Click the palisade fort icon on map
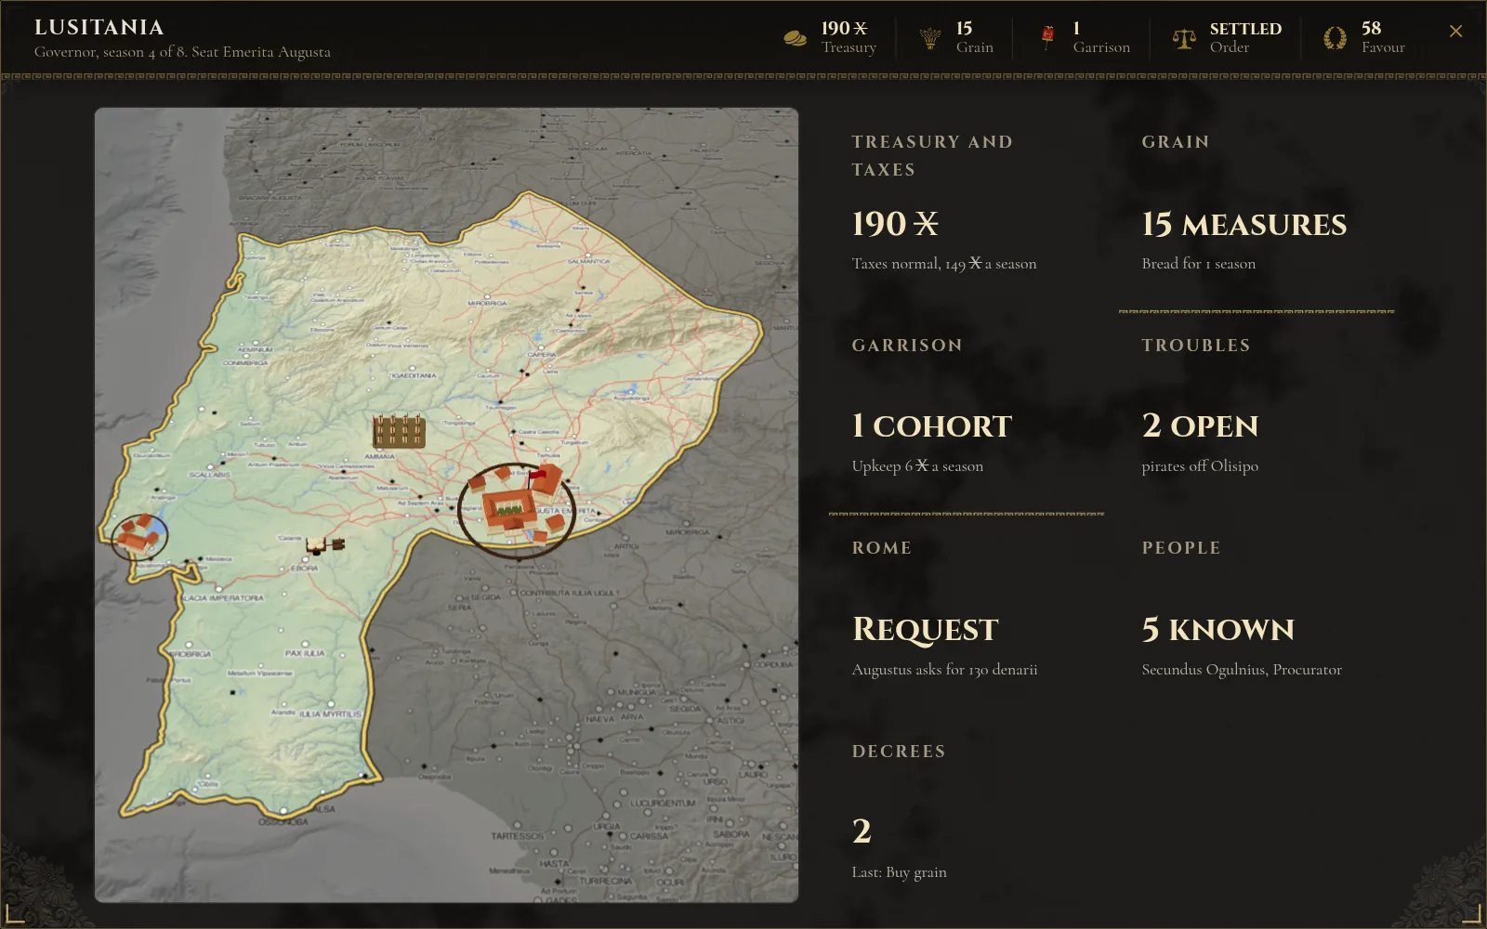1487x929 pixels. pyautogui.click(x=399, y=431)
